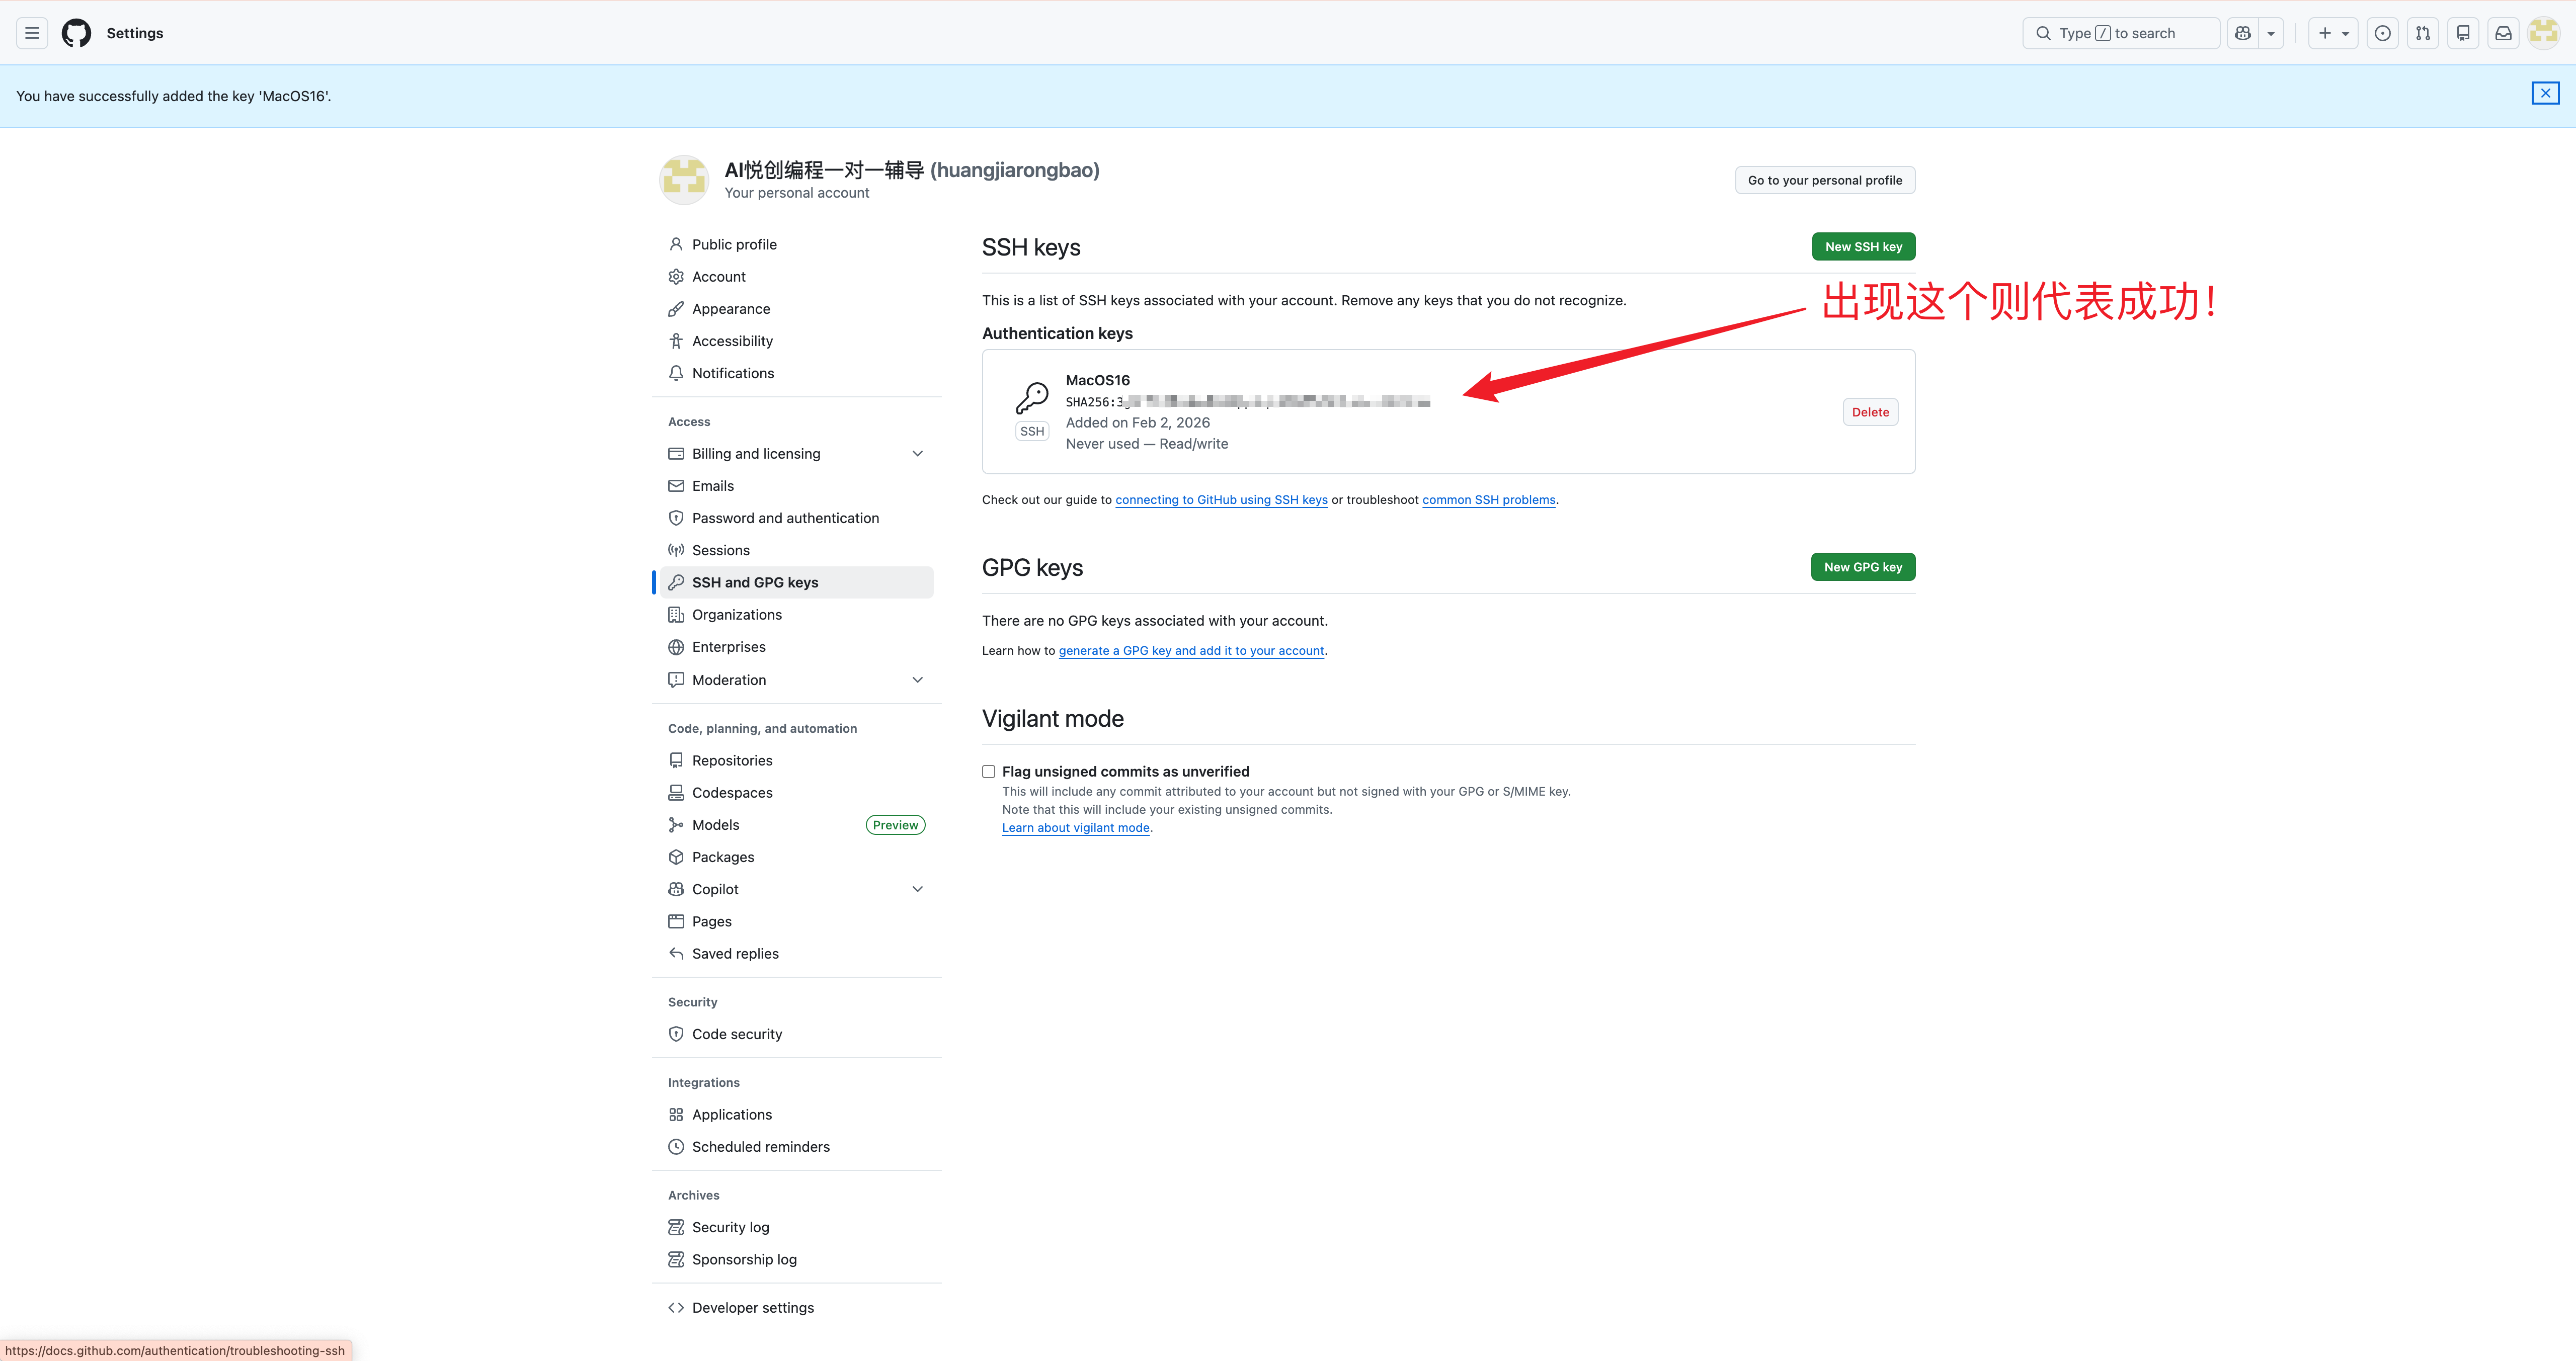Click 'Go to your personal profile' button
The image size is (2576, 1361).
[x=1825, y=180]
